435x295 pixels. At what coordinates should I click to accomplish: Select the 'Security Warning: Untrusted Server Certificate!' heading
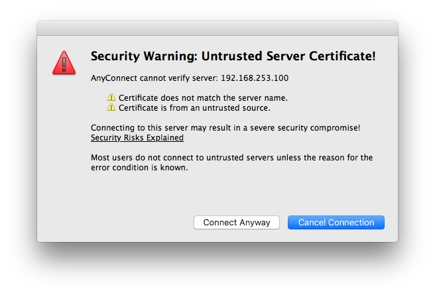tap(233, 56)
